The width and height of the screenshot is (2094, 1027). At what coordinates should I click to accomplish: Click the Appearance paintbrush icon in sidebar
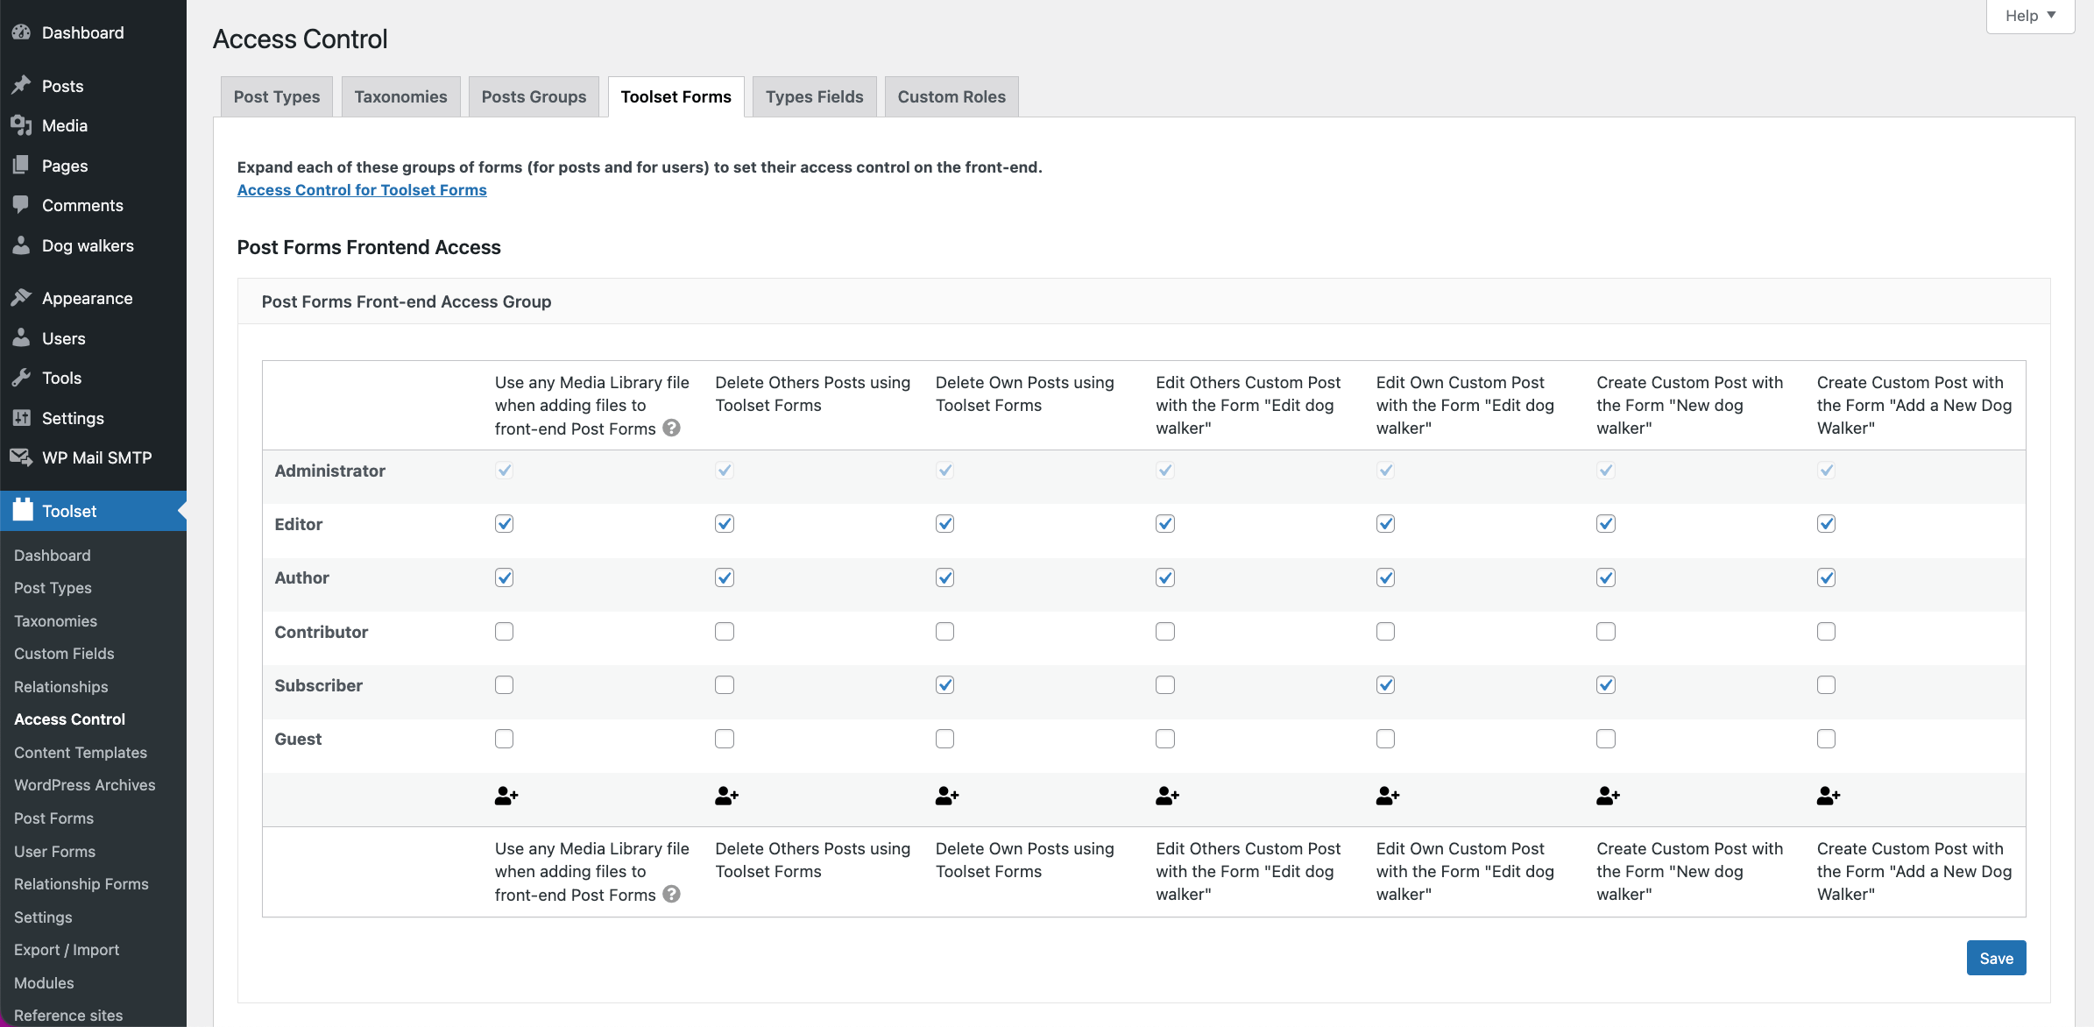pyautogui.click(x=22, y=298)
